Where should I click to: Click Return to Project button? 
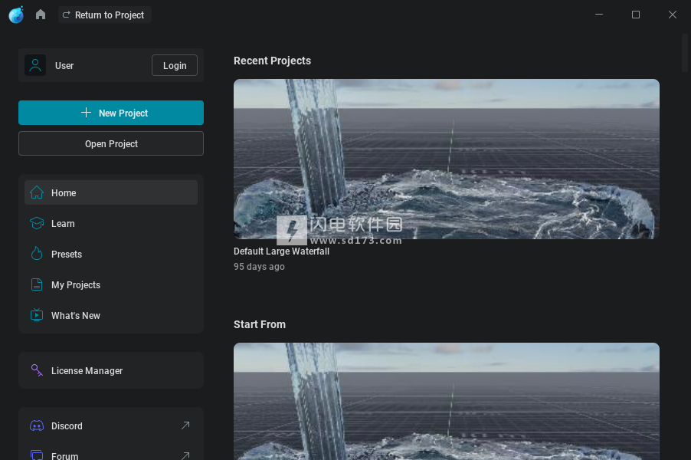[x=104, y=15]
